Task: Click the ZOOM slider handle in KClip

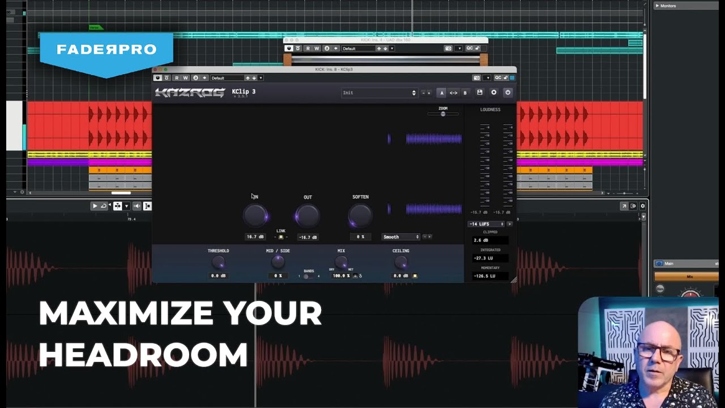Action: [x=443, y=114]
